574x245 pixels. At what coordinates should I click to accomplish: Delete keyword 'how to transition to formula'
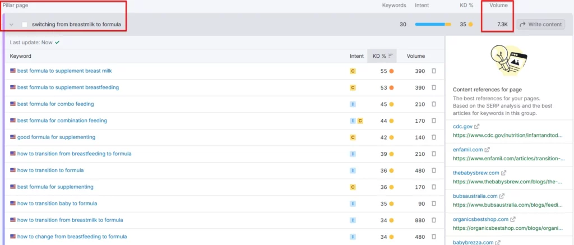pos(434,170)
